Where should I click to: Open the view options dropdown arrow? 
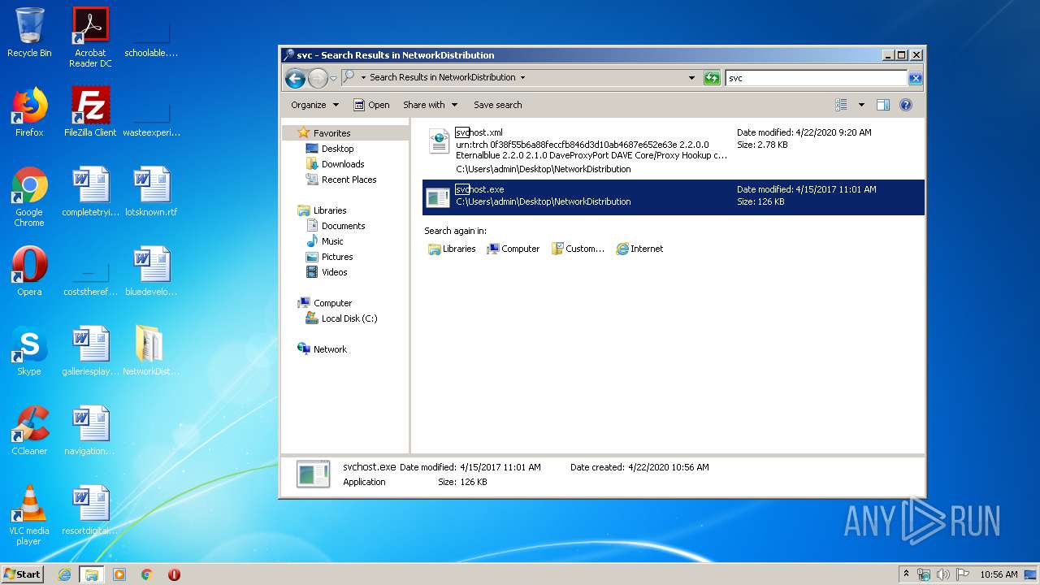(861, 105)
